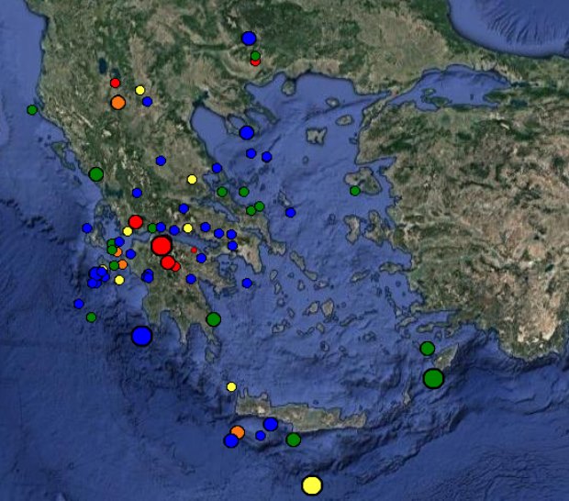The width and height of the screenshot is (569, 501).
Task: Select the isolated blue marker in the central Aegean
Action: click(x=290, y=213)
